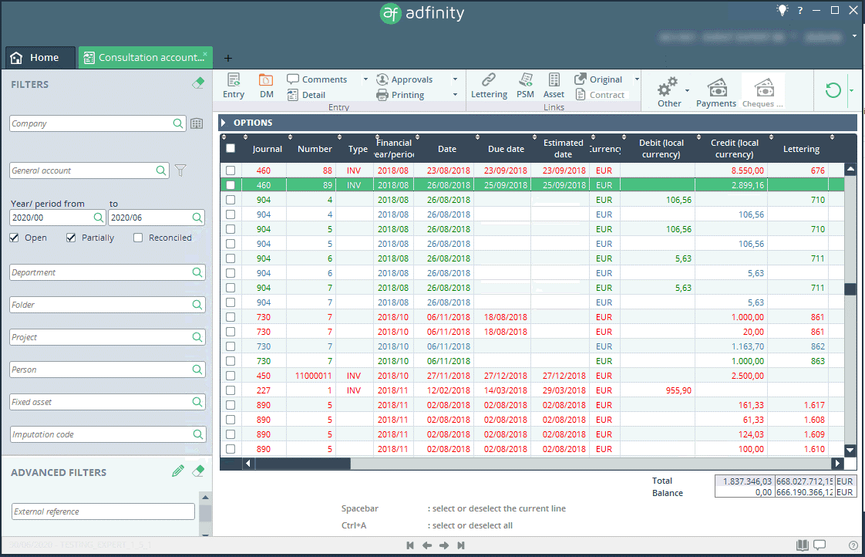The height and width of the screenshot is (557, 865).
Task: Edit advanced filters with the pencil icon
Action: 178,471
